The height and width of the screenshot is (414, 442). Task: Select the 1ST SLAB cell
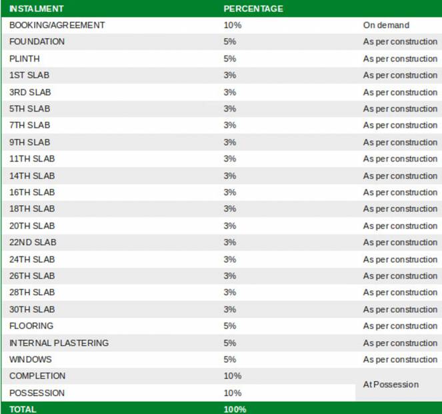pyautogui.click(x=29, y=75)
